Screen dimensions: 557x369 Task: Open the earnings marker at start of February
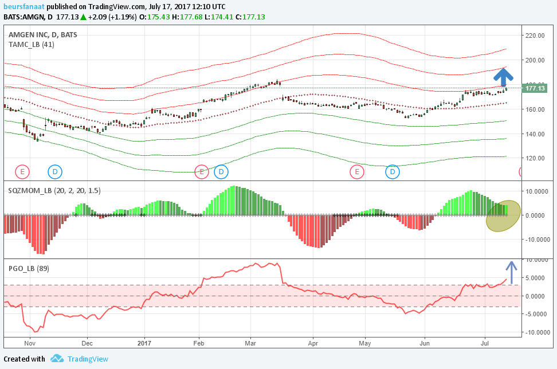pyautogui.click(x=202, y=172)
